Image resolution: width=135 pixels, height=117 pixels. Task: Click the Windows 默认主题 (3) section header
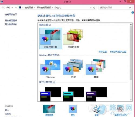click(49, 55)
